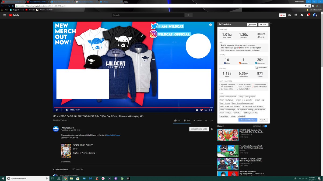
Task: Expand description with Show More
Action: pos(66,162)
